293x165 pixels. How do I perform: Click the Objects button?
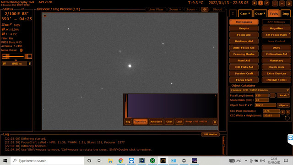tap(283, 105)
